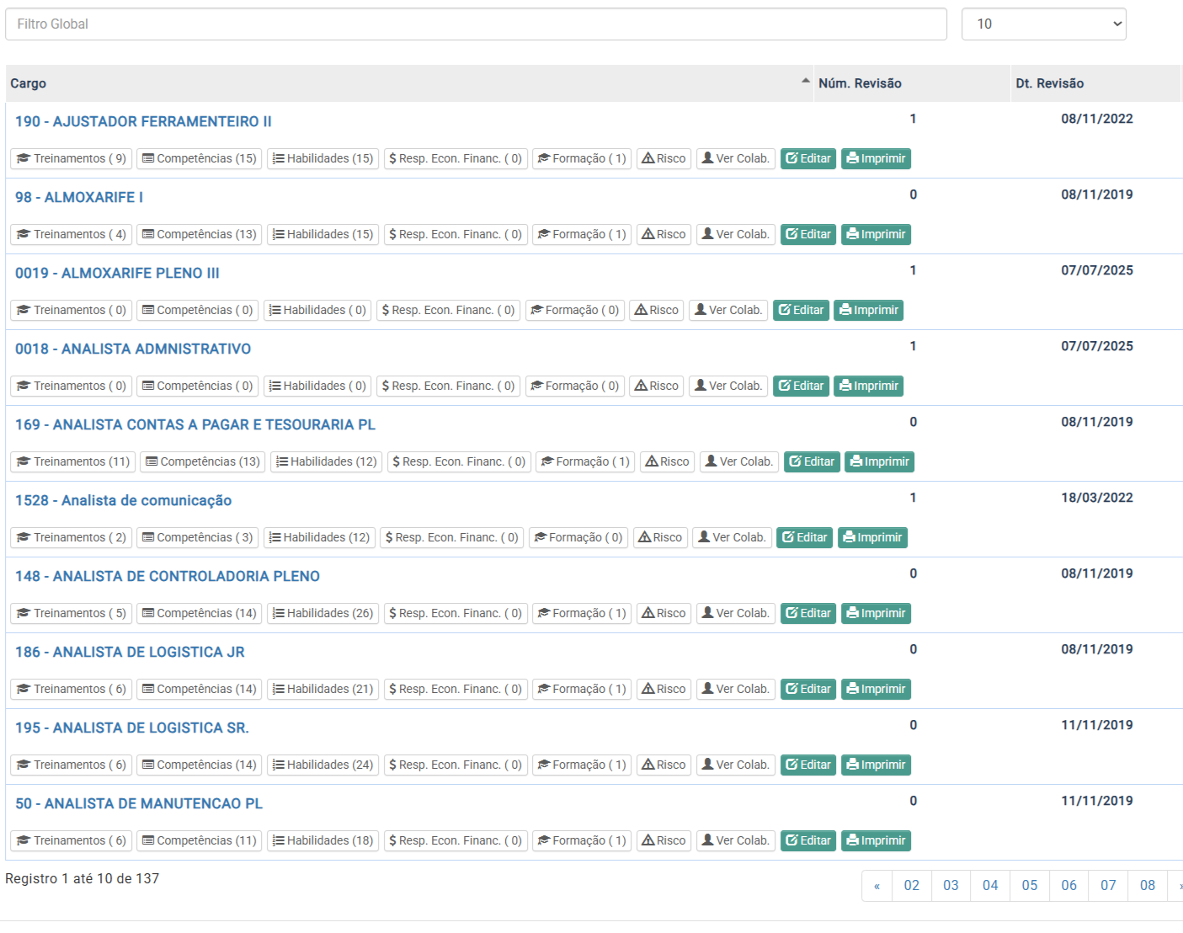1183x933 pixels.
Task: Sort by Núm. Revisão column header
Action: point(860,83)
